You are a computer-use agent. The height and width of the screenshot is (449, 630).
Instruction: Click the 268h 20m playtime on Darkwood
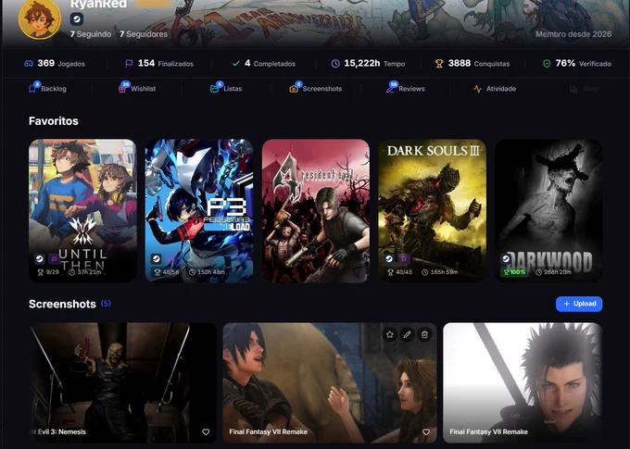pos(554,272)
